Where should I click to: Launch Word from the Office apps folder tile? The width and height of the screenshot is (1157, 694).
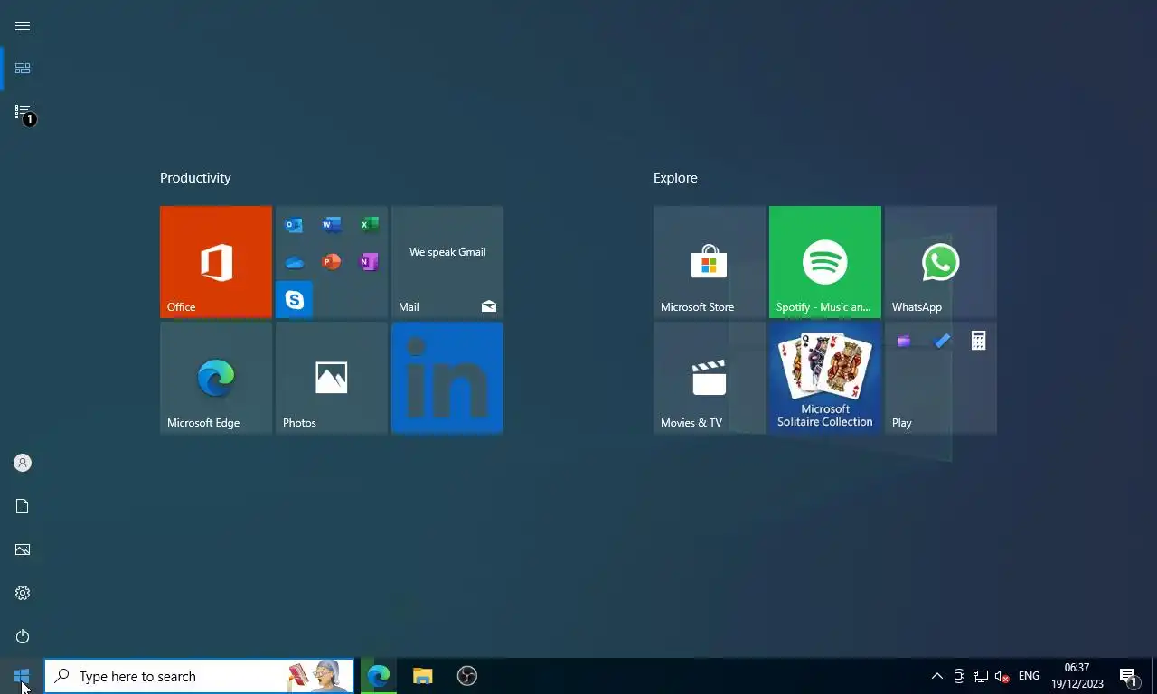pyautogui.click(x=331, y=225)
